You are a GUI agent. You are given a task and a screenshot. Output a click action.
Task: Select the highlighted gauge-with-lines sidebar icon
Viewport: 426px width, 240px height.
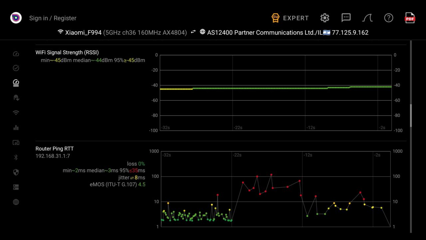pyautogui.click(x=16, y=83)
